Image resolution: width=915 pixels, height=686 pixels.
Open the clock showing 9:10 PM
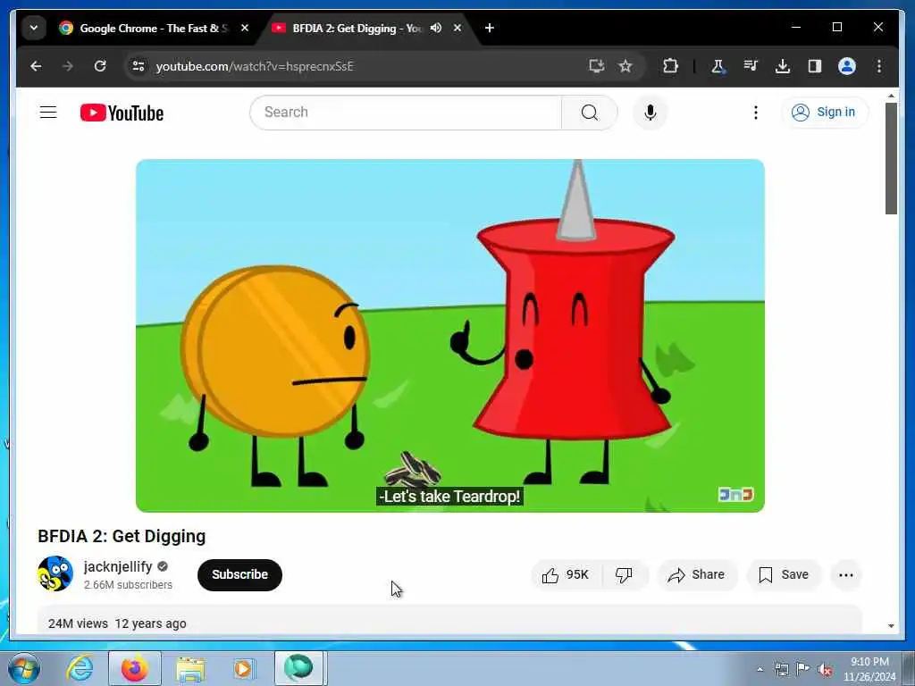click(x=869, y=669)
